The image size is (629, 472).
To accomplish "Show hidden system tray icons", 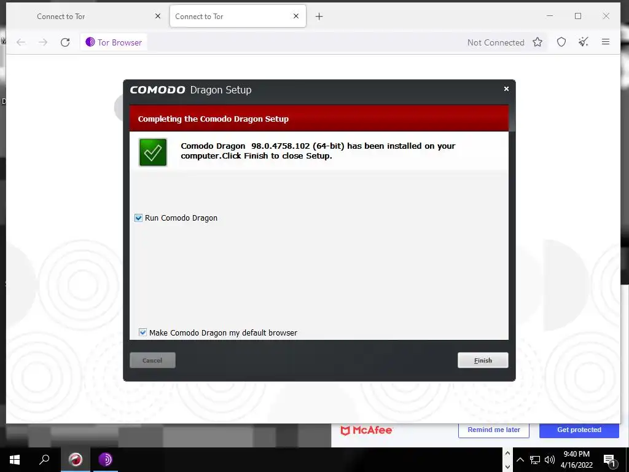I will pyautogui.click(x=520, y=460).
